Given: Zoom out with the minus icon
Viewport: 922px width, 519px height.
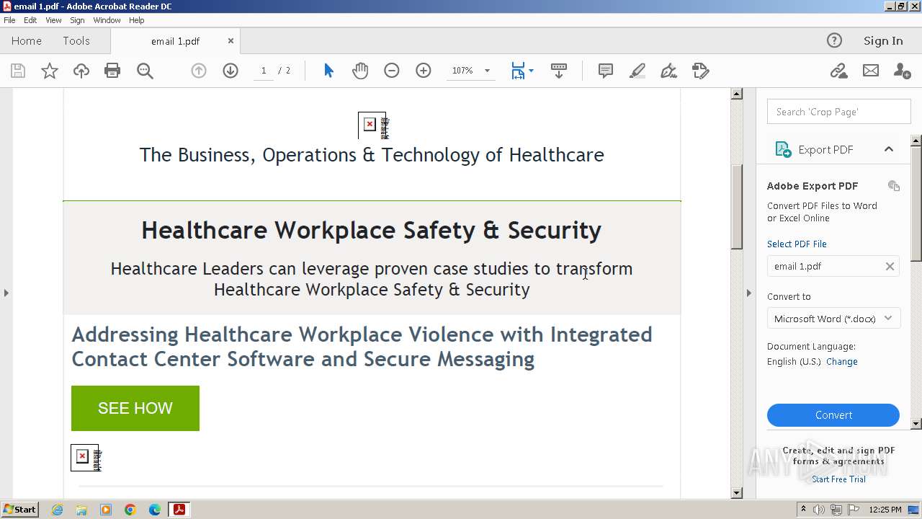Looking at the screenshot, I should click(392, 71).
